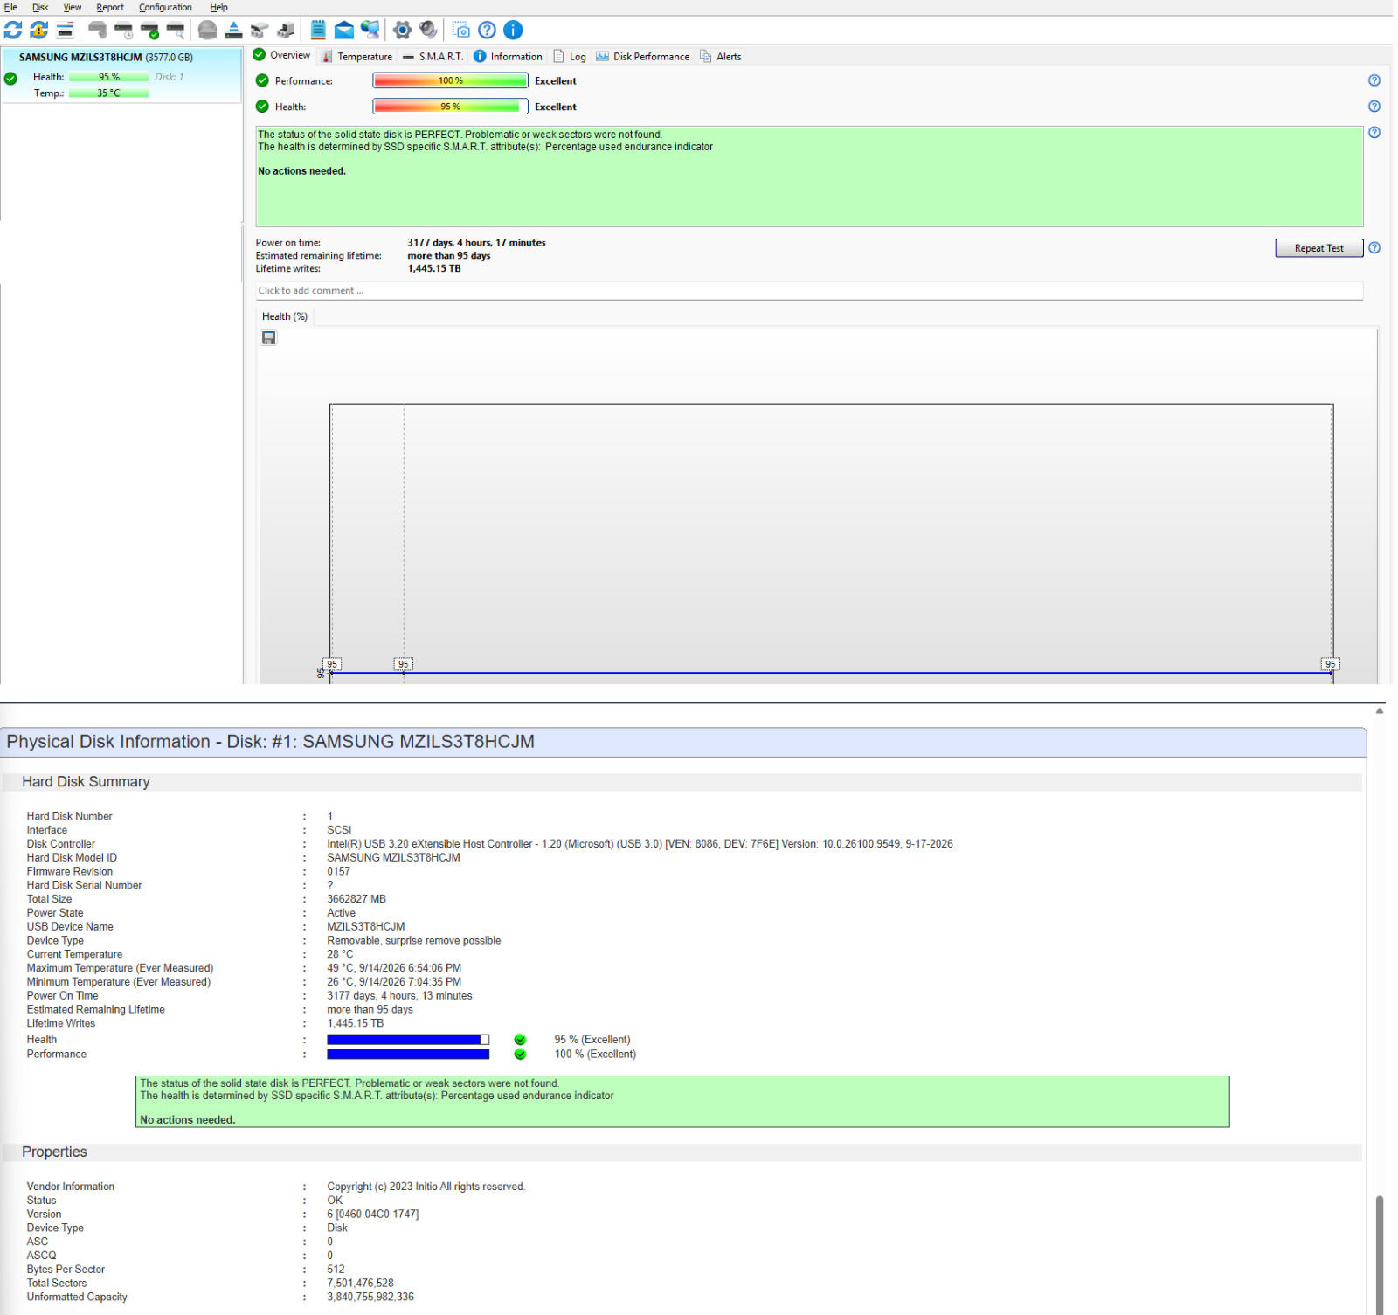Click the globe and monitor network icon
The image size is (1398, 1315).
(370, 31)
